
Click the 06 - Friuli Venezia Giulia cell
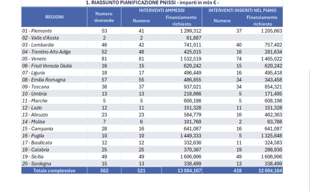(x=47, y=66)
